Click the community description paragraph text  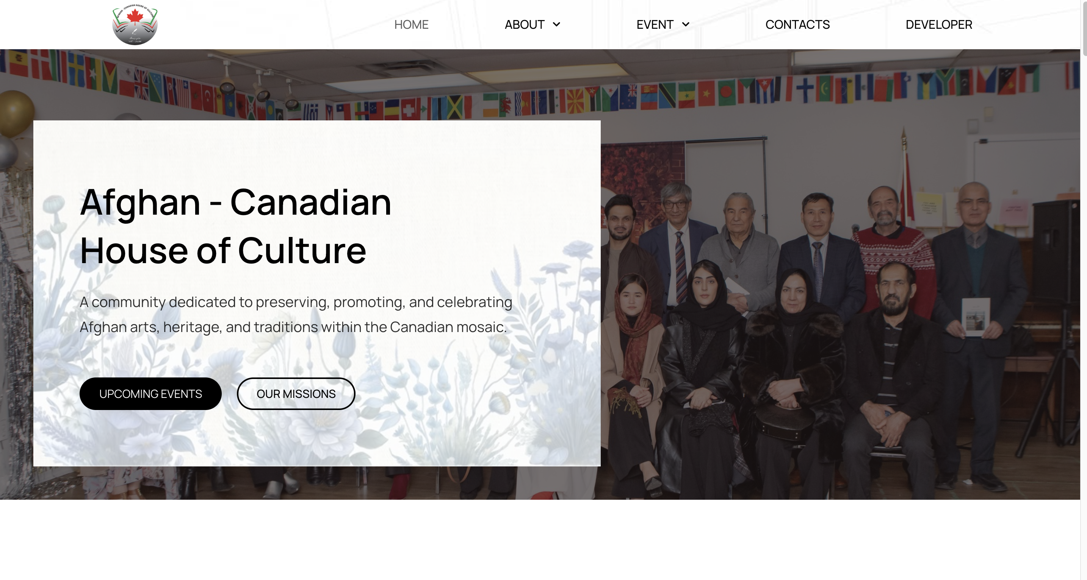click(296, 314)
